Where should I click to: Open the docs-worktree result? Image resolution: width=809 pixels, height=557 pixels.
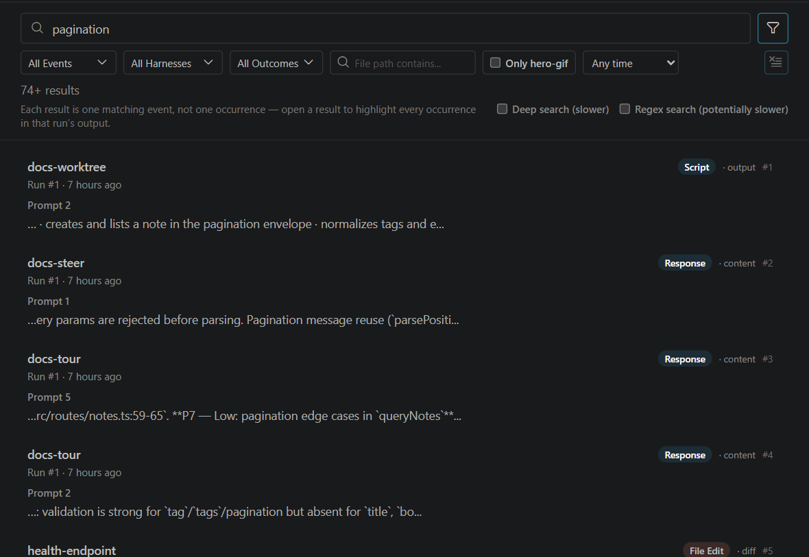click(67, 167)
